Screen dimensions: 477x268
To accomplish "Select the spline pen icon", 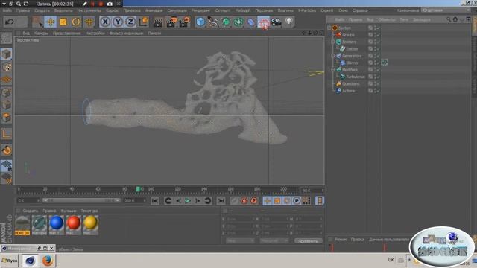I will 213,22.
